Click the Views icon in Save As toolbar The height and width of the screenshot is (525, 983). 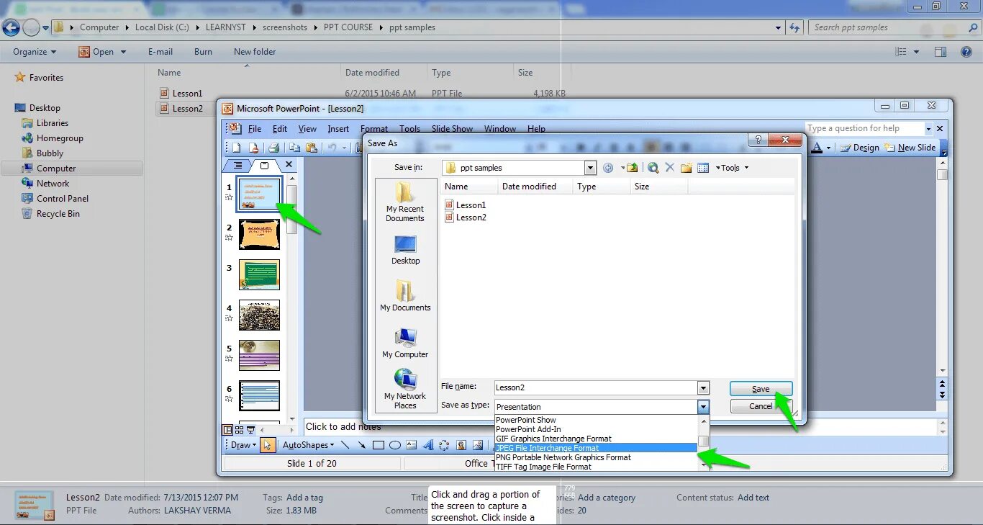pyautogui.click(x=703, y=168)
